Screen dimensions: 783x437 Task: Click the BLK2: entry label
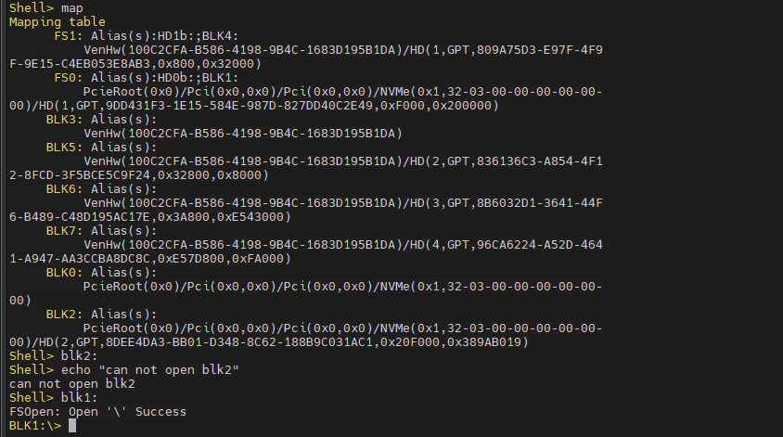(64, 315)
